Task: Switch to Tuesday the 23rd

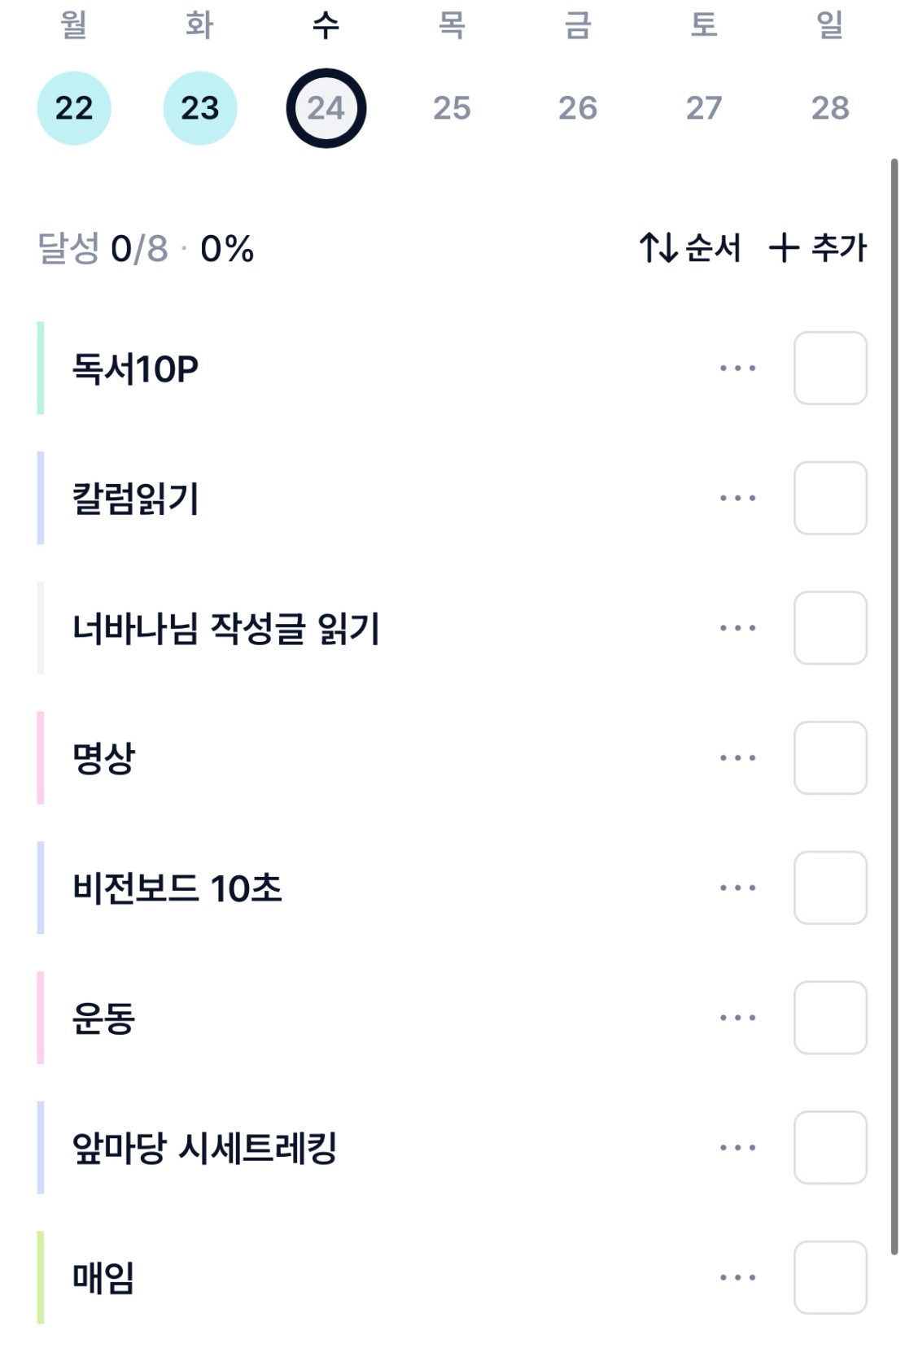Action: 200,108
